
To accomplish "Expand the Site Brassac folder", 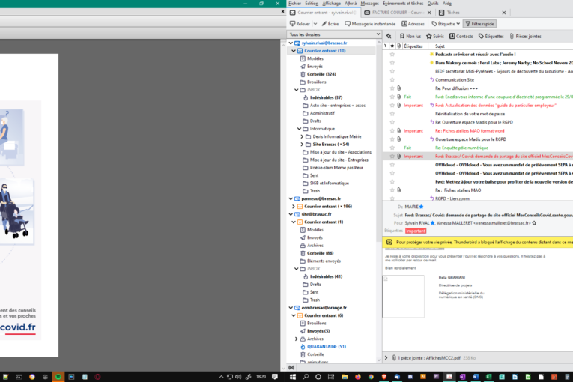I will 302,144.
